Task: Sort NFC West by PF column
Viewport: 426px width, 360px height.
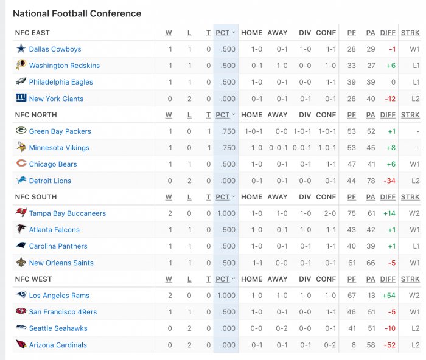Action: pos(352,279)
